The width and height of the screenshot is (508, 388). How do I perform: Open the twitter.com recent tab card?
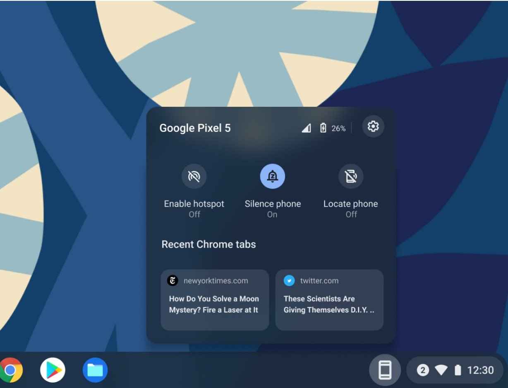coord(329,300)
